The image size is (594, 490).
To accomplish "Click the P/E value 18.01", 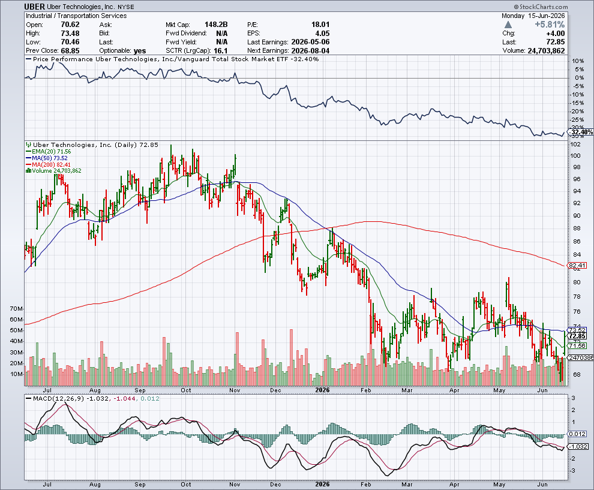I will [x=320, y=25].
